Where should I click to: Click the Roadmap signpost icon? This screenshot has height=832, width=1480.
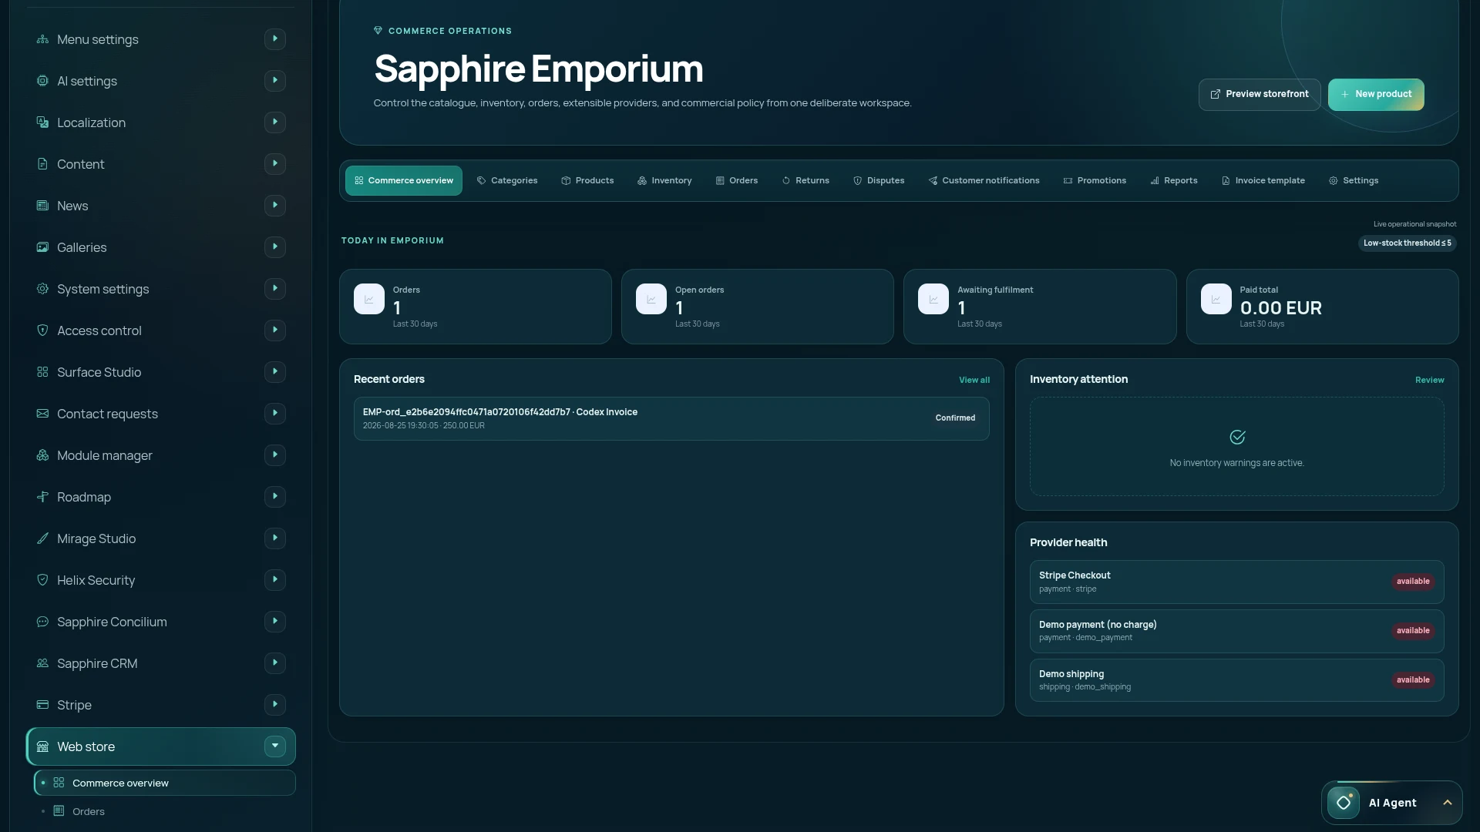(42, 497)
